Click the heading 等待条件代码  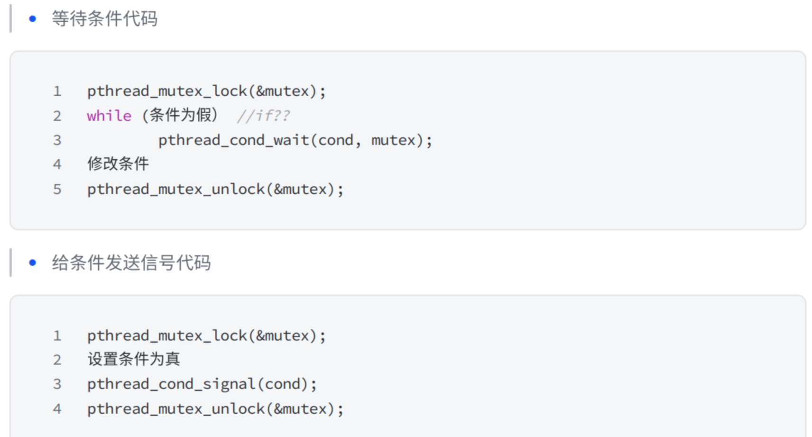(105, 19)
